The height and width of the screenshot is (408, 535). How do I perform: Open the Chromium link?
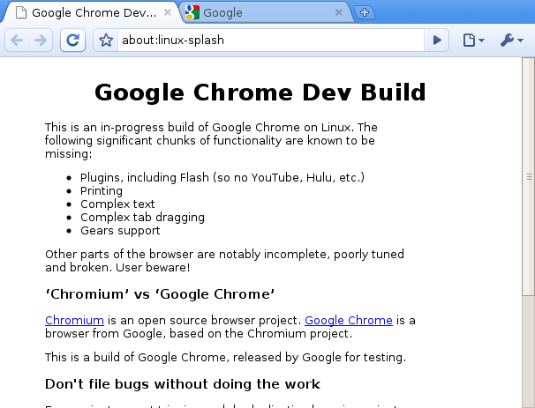[x=74, y=321]
